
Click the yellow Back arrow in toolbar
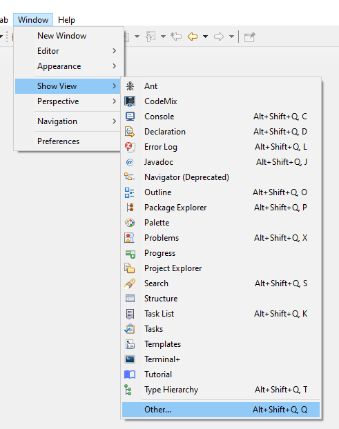[x=193, y=37]
